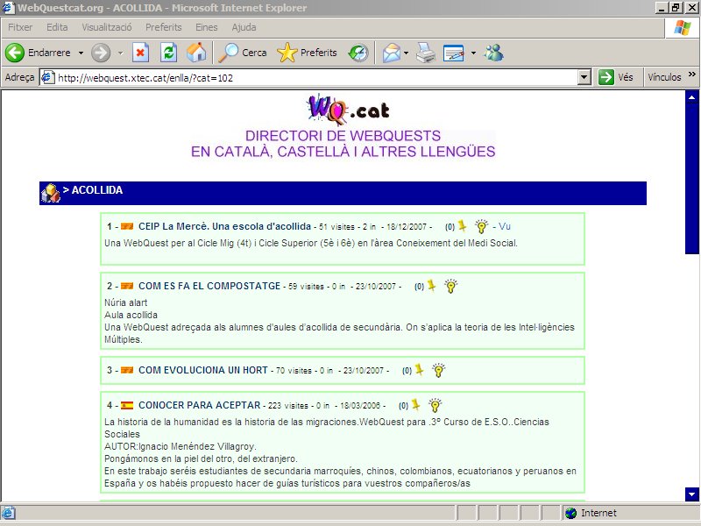The height and width of the screenshot is (526, 701).
Task: Open the Edita menu
Action: point(57,27)
